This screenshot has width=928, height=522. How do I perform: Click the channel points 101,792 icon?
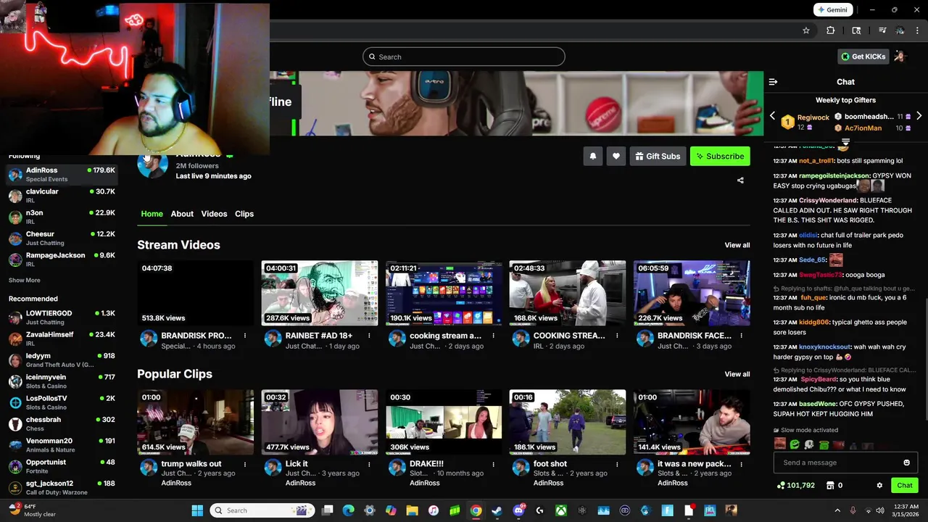781,485
